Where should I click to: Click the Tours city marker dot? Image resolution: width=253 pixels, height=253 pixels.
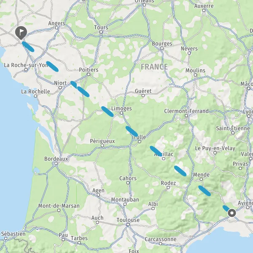(101, 32)
